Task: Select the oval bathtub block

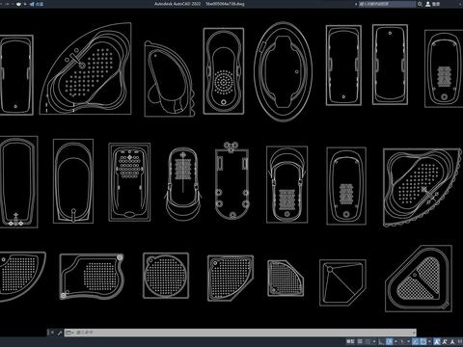Action: coord(284,71)
